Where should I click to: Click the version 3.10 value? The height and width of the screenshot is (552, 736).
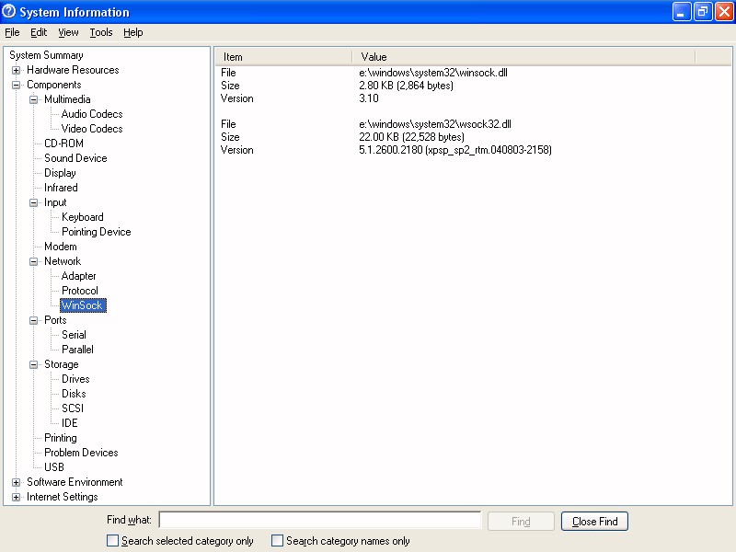369,98
